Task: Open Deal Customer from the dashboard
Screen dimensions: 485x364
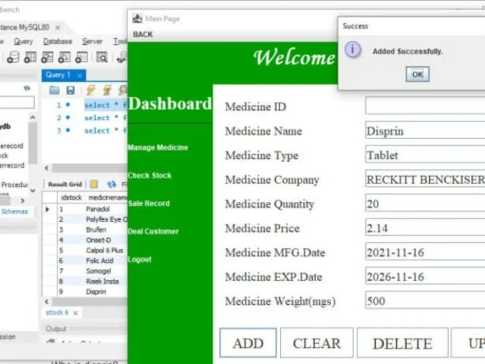Action: pyautogui.click(x=153, y=231)
